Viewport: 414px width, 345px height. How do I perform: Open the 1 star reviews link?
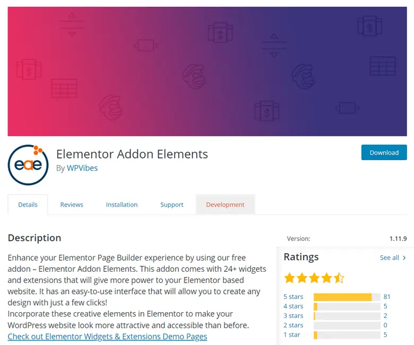(x=292, y=335)
